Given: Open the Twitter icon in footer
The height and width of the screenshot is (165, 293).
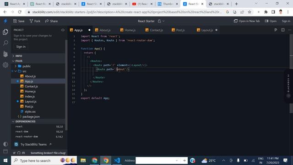Looking at the screenshot, I should click(x=14, y=153).
